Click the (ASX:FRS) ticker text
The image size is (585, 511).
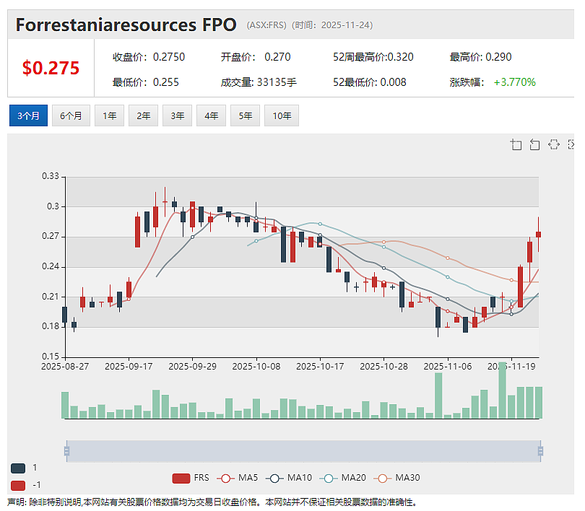click(x=266, y=25)
